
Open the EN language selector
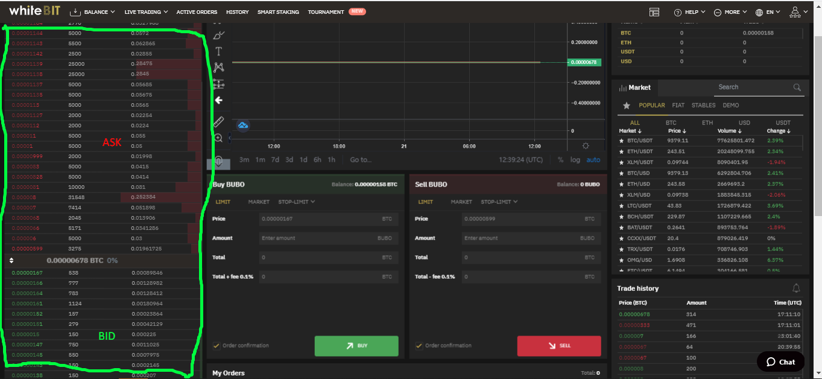click(x=768, y=12)
